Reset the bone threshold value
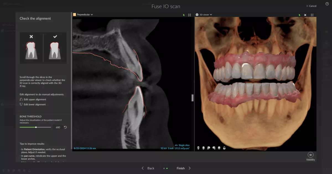This screenshot has height=174, width=332. coord(65,127)
